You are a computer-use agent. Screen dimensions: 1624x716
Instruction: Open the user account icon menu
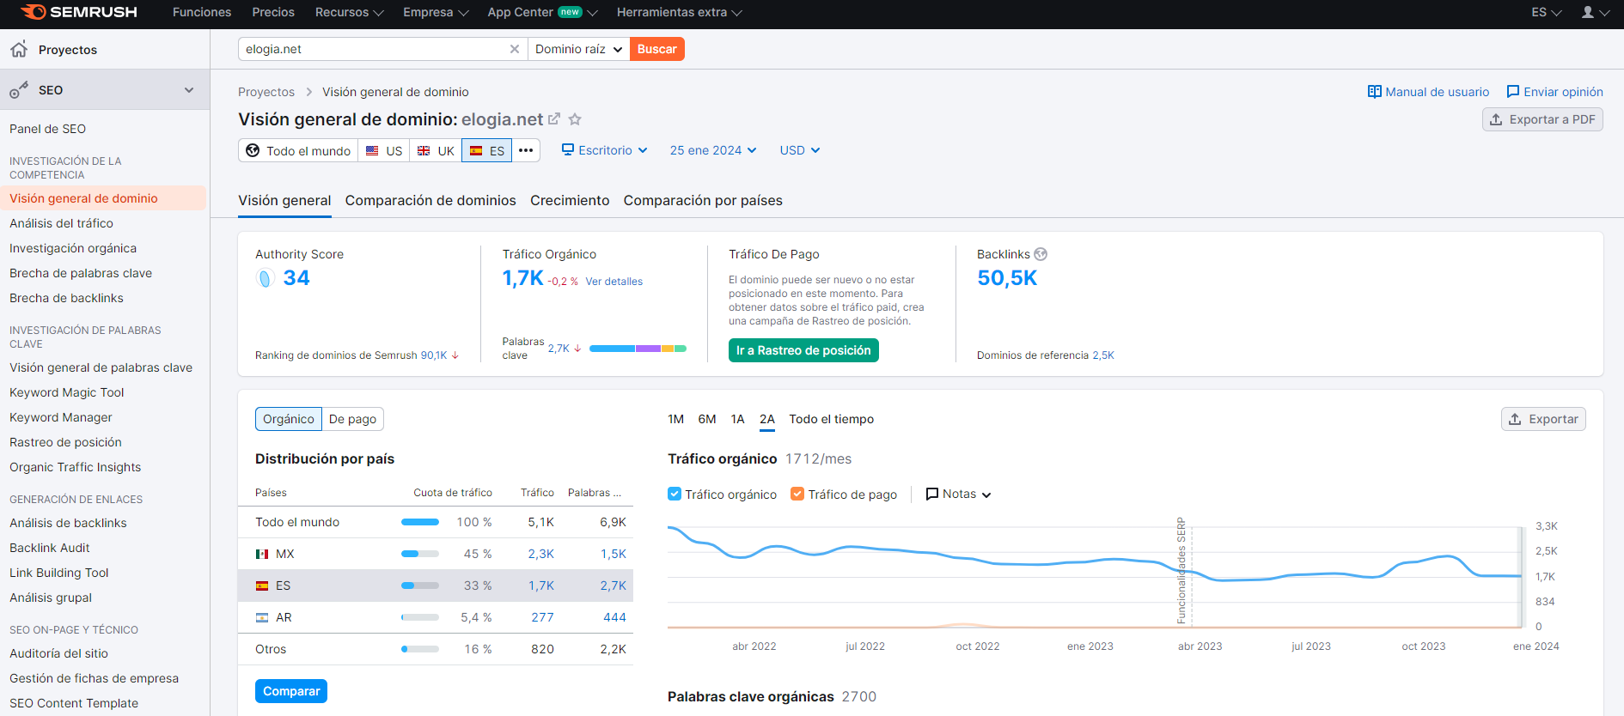click(1588, 12)
